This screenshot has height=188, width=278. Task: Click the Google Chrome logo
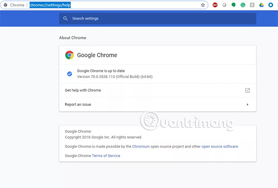coord(69,55)
